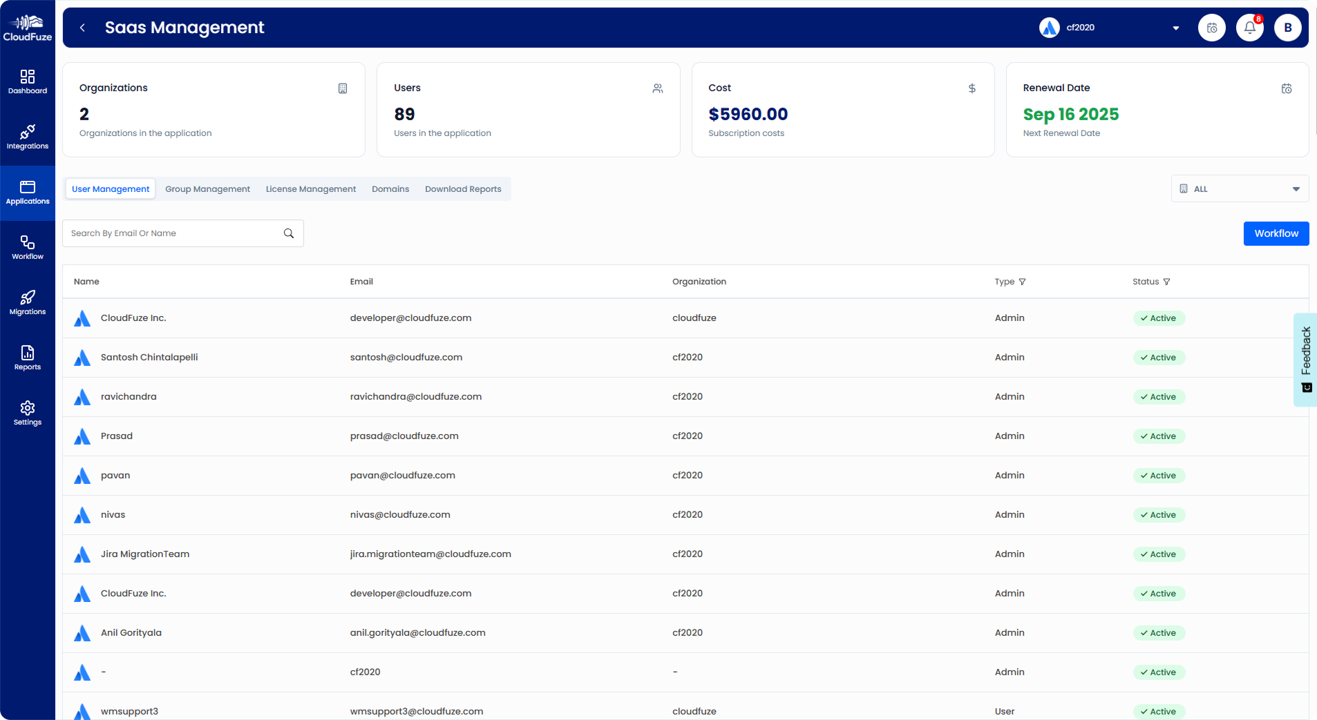Click the Anil Gorityala name
Viewport: 1317px width, 720px height.
pos(131,633)
